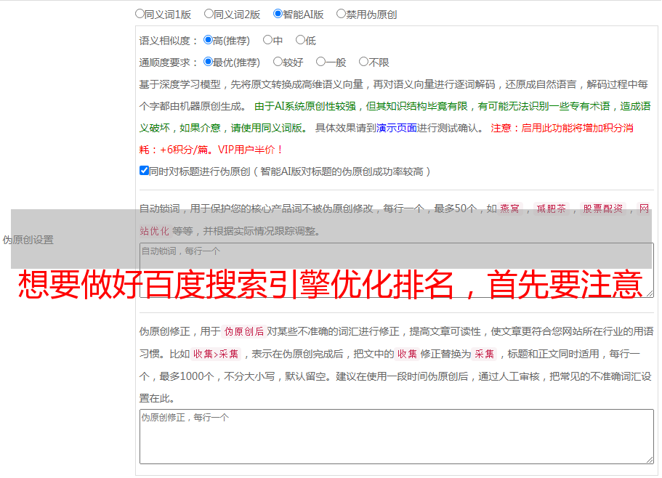Viewport: 662px width, 478px height.
Task: Set 通顺度要求 to 不限
Action: pyautogui.click(x=363, y=62)
